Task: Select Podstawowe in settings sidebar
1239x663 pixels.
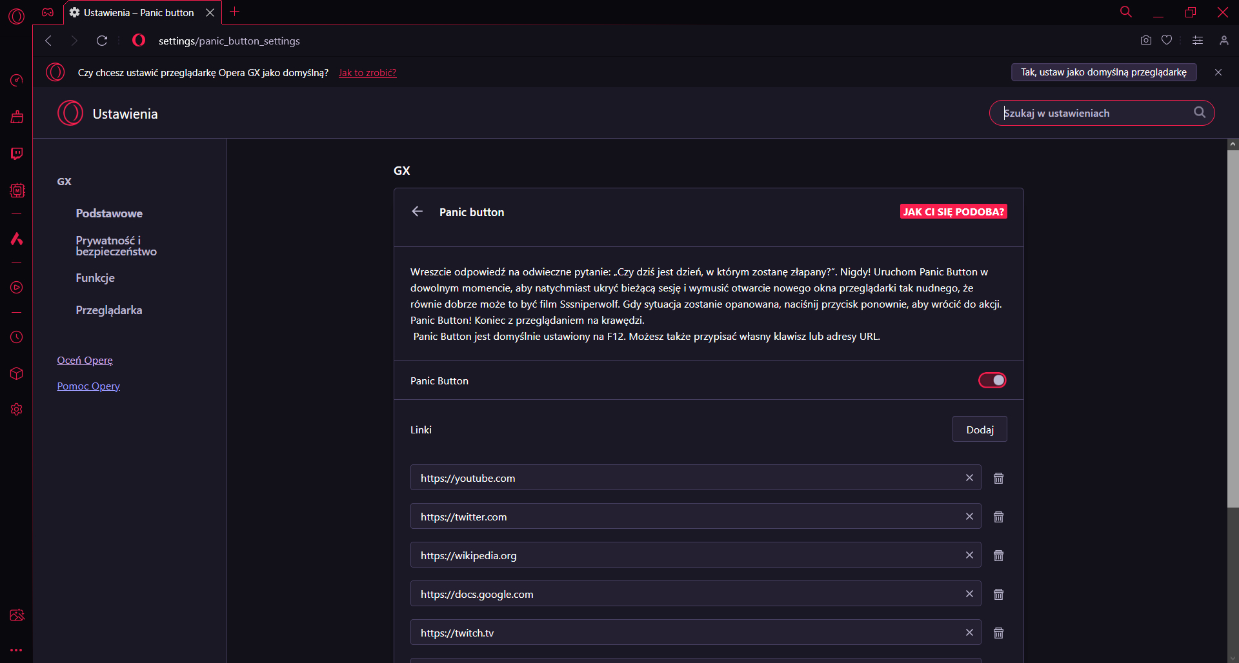Action: (x=109, y=213)
